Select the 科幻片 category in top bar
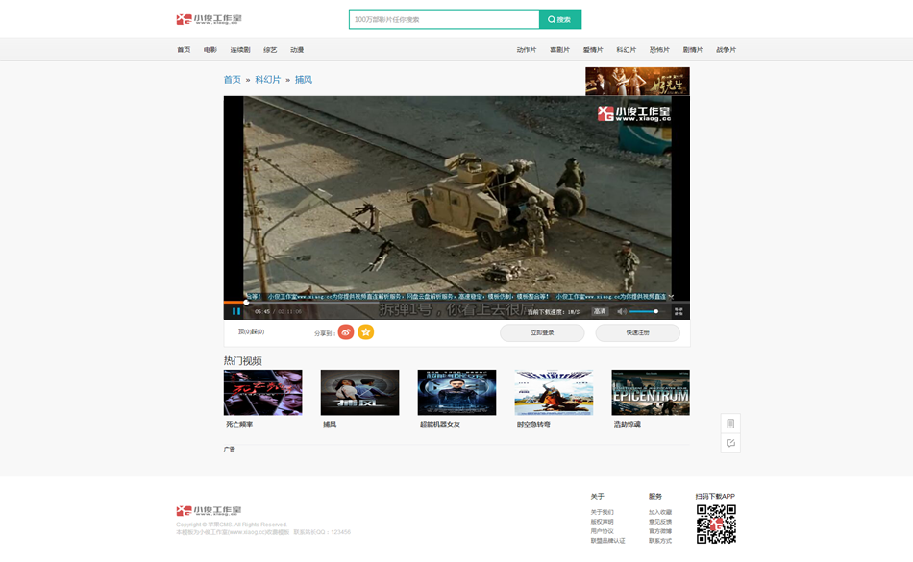The image size is (913, 562). 626,50
